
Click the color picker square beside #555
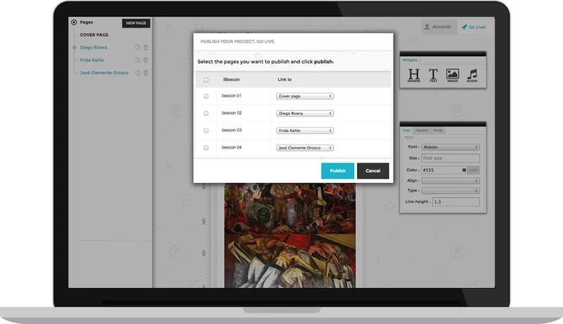point(464,170)
